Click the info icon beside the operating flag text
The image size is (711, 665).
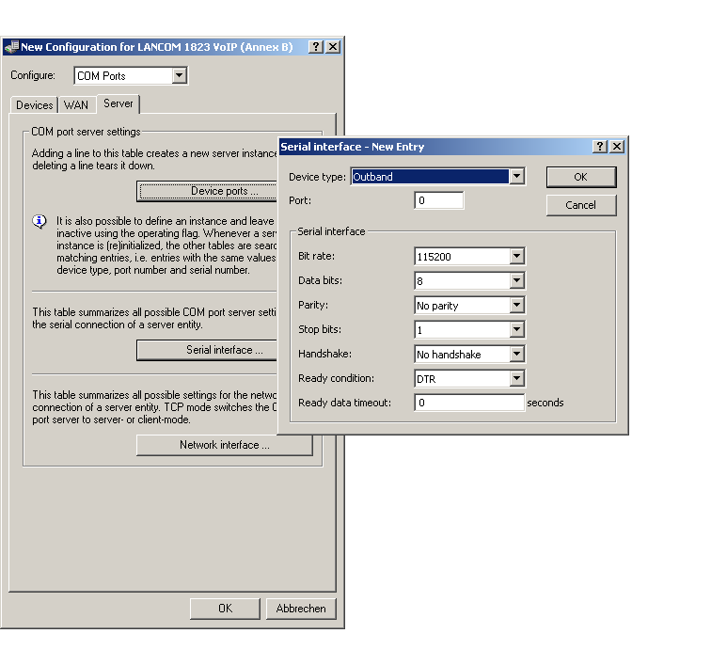click(39, 222)
